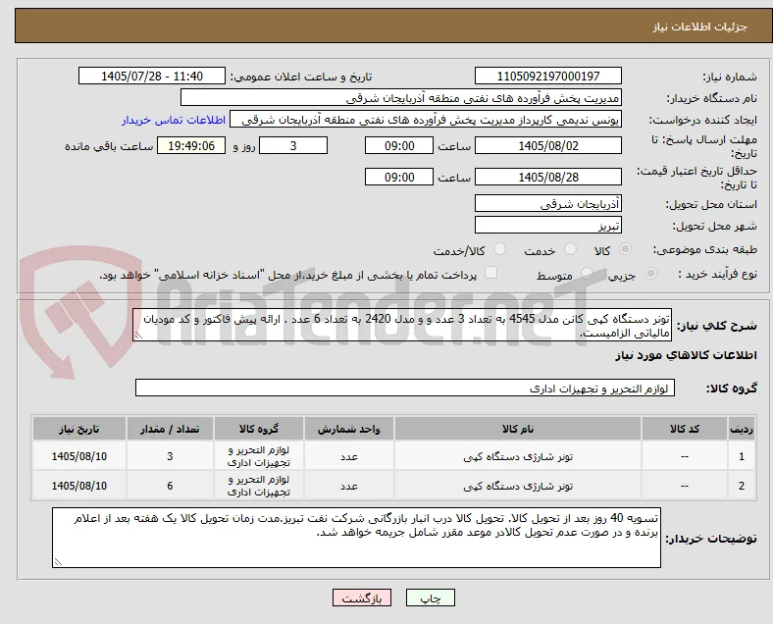
Task: Click the تاریخ نیاز column header
Action: (x=79, y=429)
